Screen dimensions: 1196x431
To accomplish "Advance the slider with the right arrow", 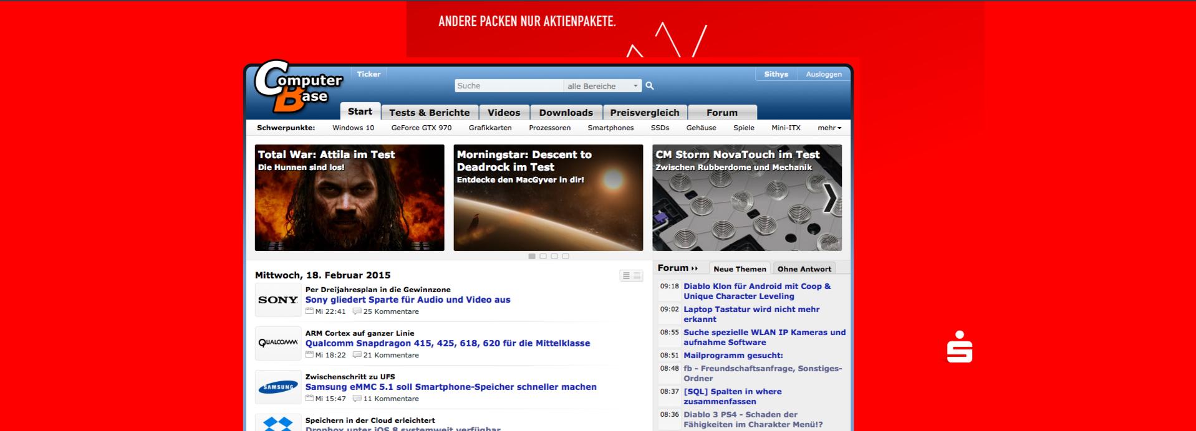I will (830, 199).
